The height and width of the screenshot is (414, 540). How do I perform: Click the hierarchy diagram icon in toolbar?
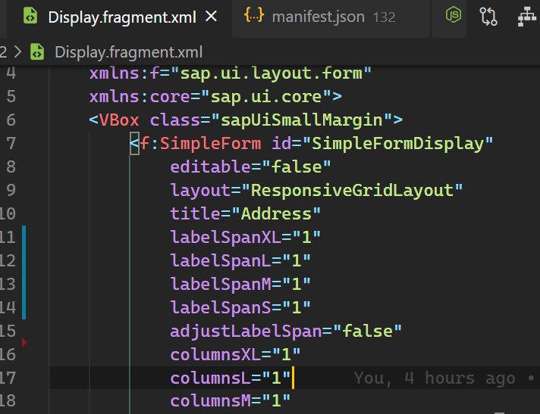point(527,17)
